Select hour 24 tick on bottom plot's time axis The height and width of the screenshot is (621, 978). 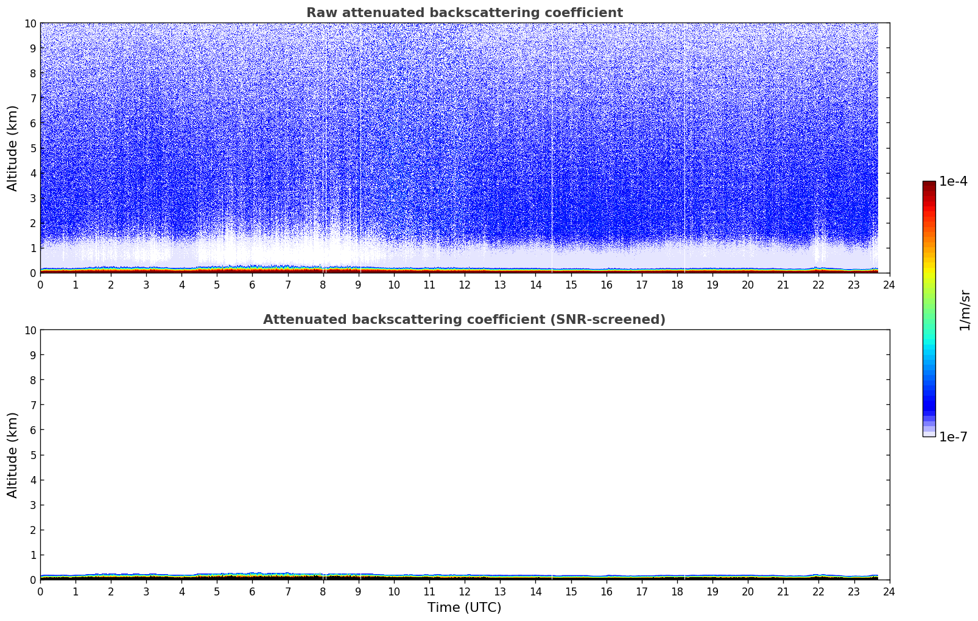889,591
